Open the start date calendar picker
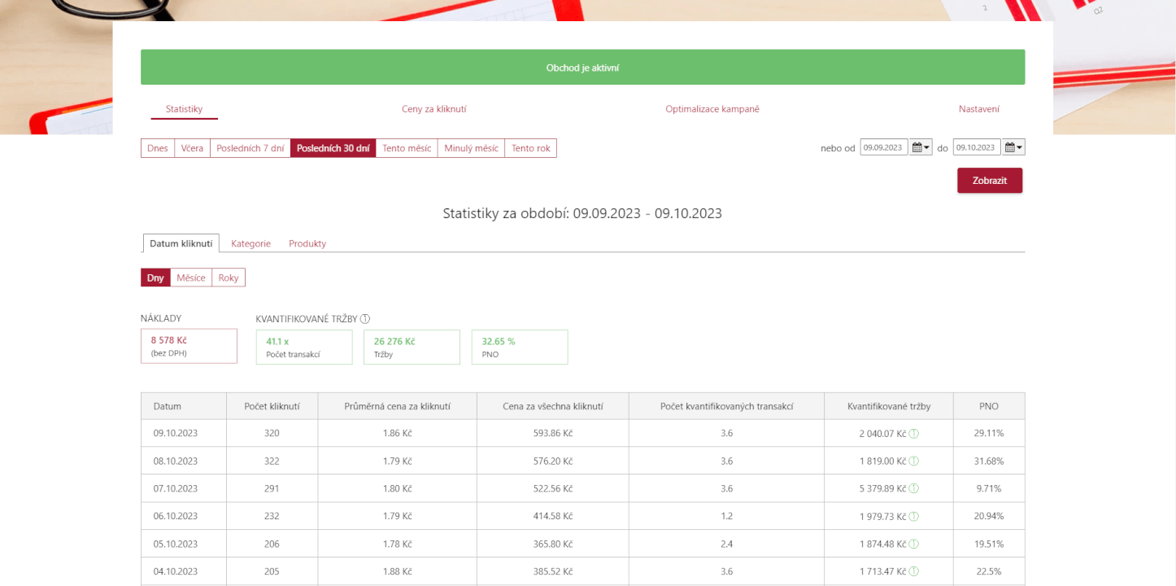This screenshot has height=586, width=1176. click(x=921, y=147)
